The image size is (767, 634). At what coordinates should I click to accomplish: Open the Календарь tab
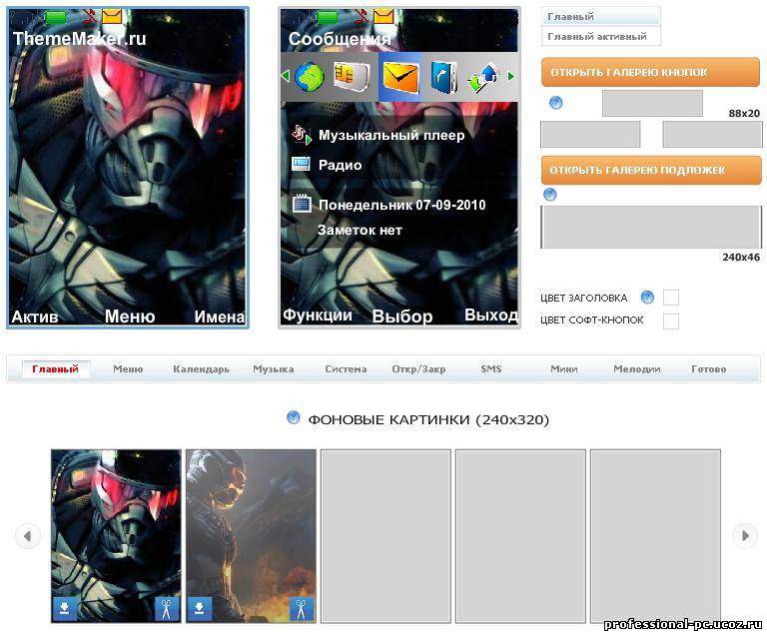point(201,368)
